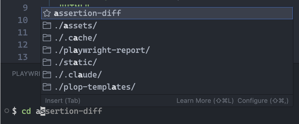Click line number 11 in the gutter
This screenshot has height=124, width=299.
pyautogui.click(x=23, y=33)
